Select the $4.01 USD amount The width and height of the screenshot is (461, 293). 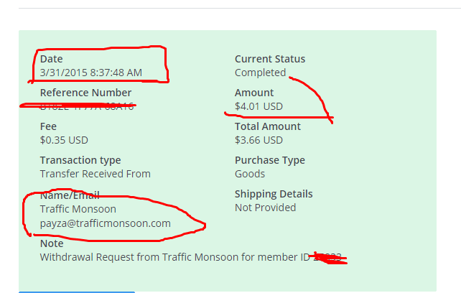coord(259,106)
